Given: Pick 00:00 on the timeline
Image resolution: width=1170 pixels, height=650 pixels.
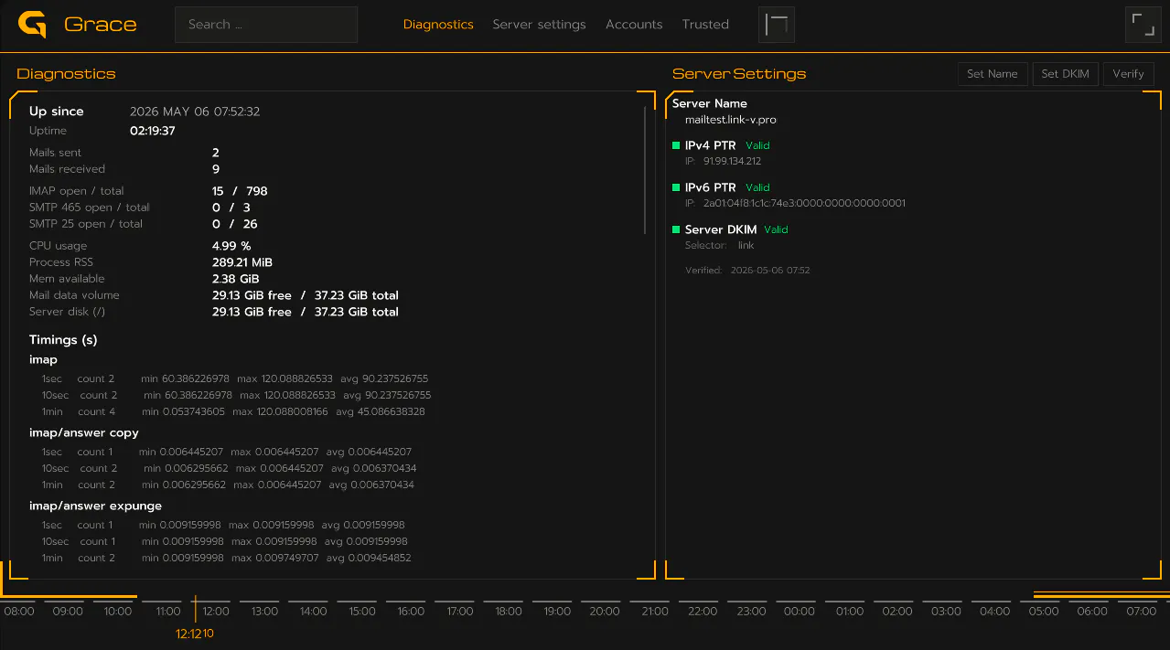Looking at the screenshot, I should point(800,612).
